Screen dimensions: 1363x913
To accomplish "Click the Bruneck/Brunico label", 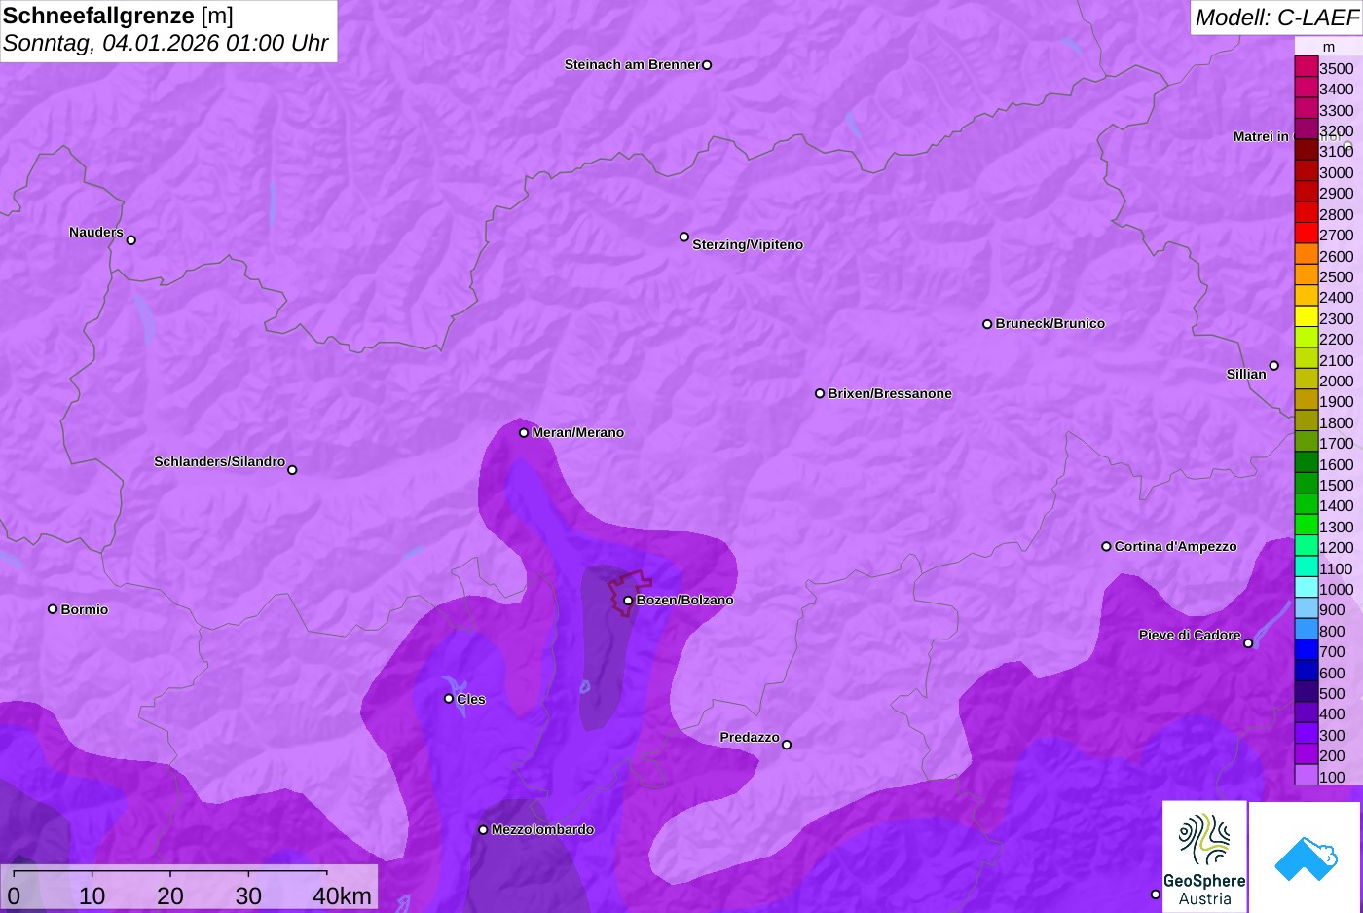I will click(1050, 324).
